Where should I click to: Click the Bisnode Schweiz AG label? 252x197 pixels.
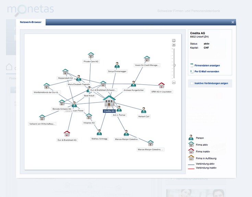[62, 109]
